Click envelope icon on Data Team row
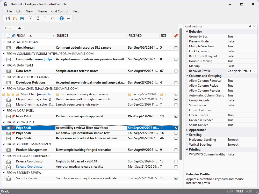The height and width of the screenshot is (194, 259). tap(9, 71)
